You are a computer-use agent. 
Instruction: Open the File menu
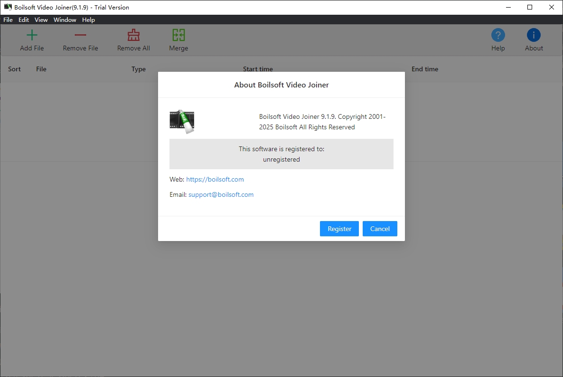tap(8, 20)
